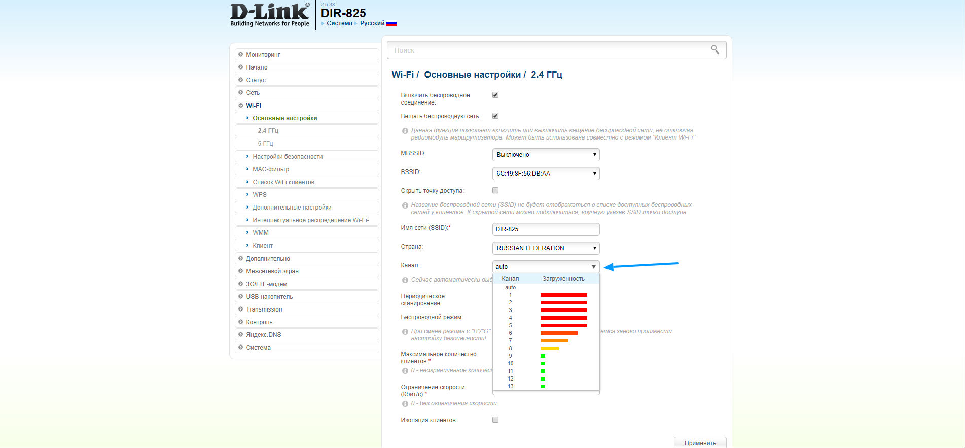Open Статус in the sidebar
This screenshot has width=965, height=448.
(307, 80)
